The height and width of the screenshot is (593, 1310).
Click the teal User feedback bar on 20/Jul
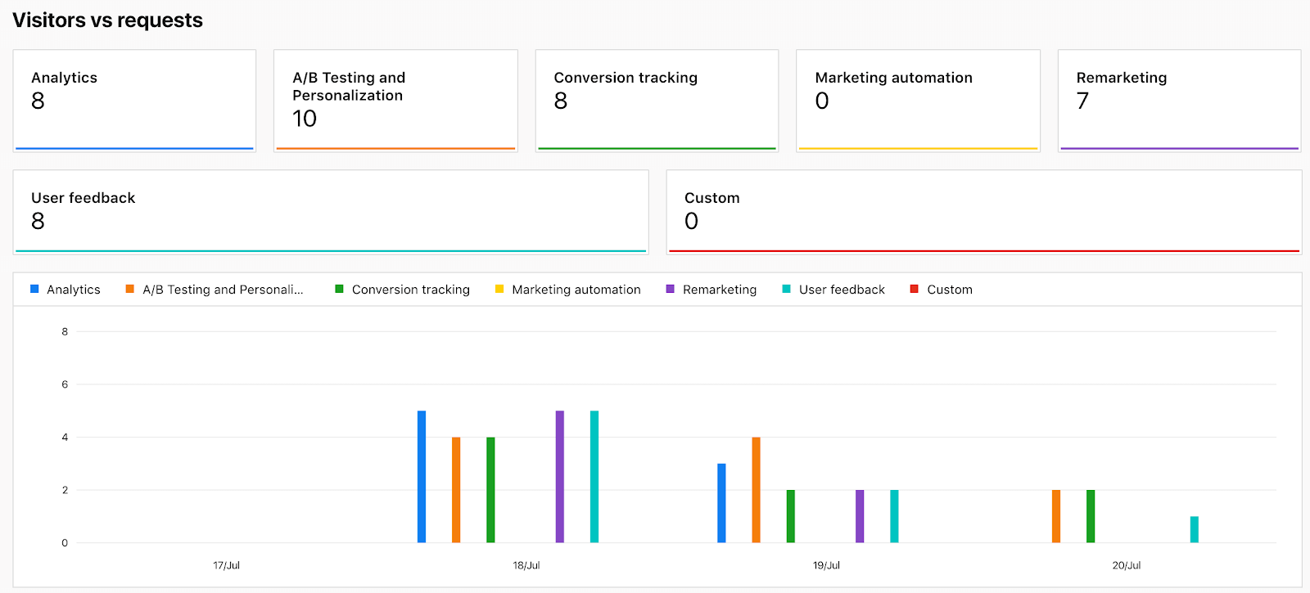pos(1195,529)
